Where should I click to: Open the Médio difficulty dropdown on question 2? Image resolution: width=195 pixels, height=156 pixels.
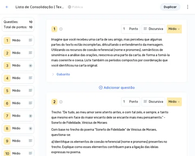(174, 102)
